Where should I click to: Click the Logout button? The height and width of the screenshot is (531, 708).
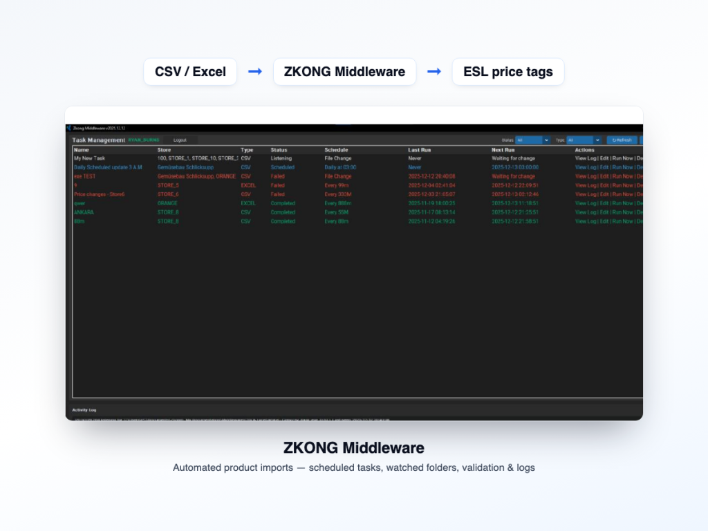(x=180, y=140)
